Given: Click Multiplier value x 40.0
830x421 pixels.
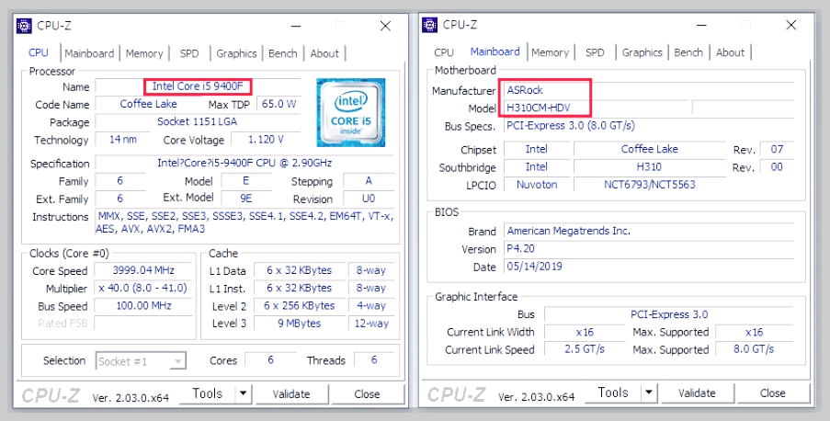Looking at the screenshot, I should point(143,288).
